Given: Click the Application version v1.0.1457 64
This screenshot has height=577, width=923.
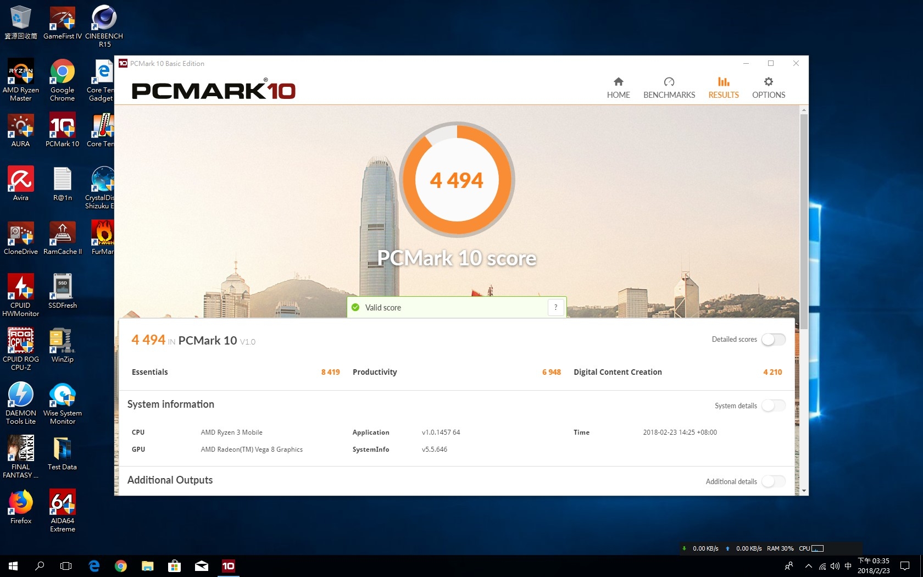Looking at the screenshot, I should click(441, 432).
